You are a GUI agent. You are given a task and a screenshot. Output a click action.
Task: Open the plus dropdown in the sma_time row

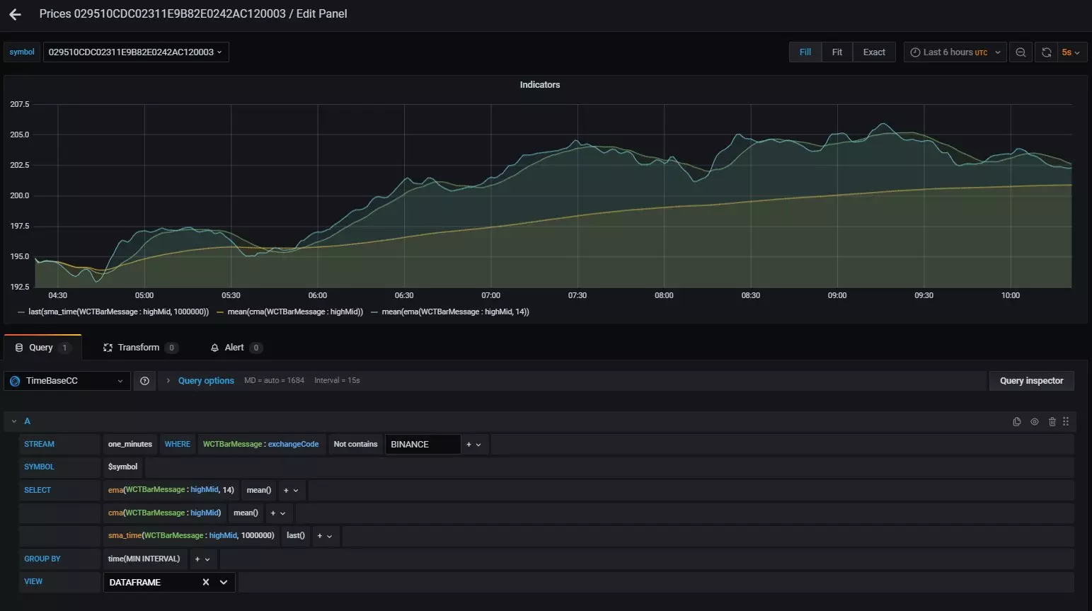click(x=325, y=536)
